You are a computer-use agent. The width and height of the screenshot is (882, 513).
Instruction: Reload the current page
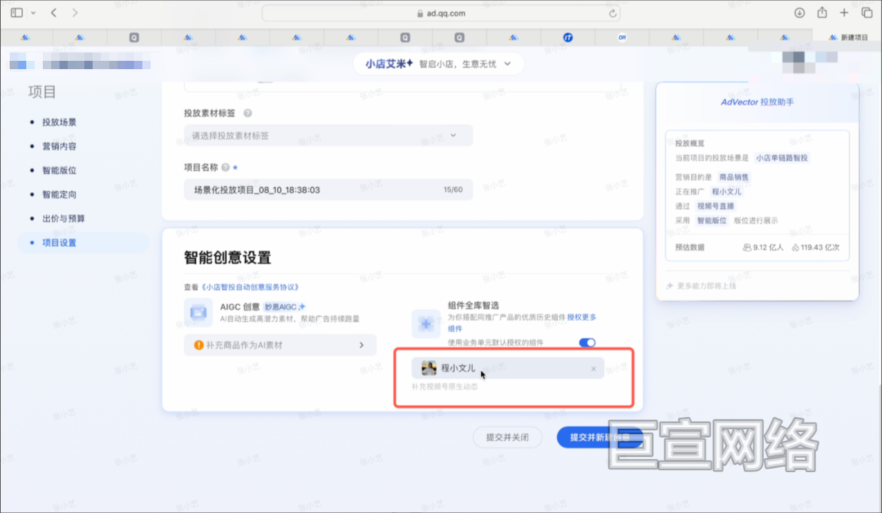click(x=612, y=13)
